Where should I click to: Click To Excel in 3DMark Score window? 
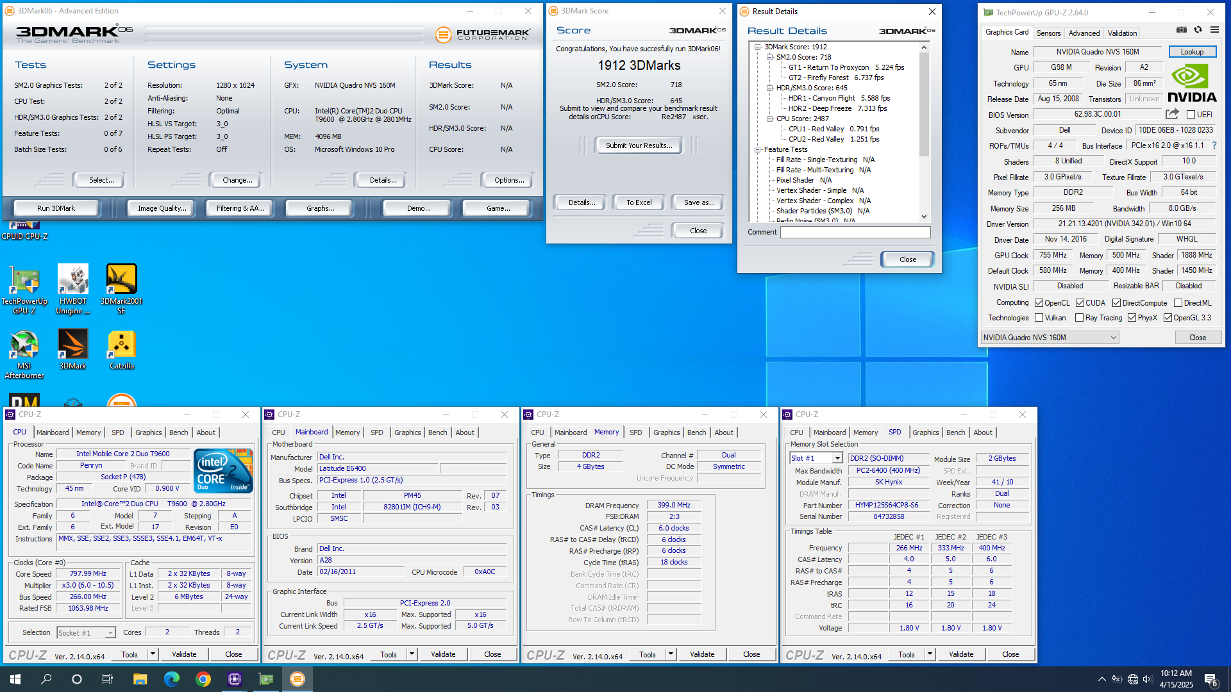pos(639,202)
